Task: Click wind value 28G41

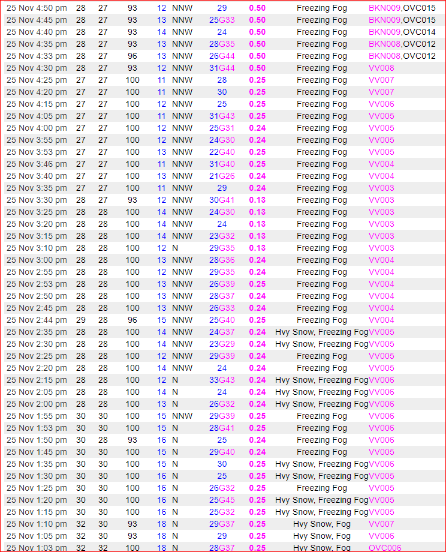Action: click(x=222, y=428)
